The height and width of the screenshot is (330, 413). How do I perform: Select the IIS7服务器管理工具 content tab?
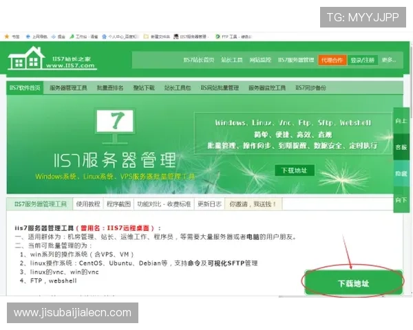pyautogui.click(x=40, y=204)
